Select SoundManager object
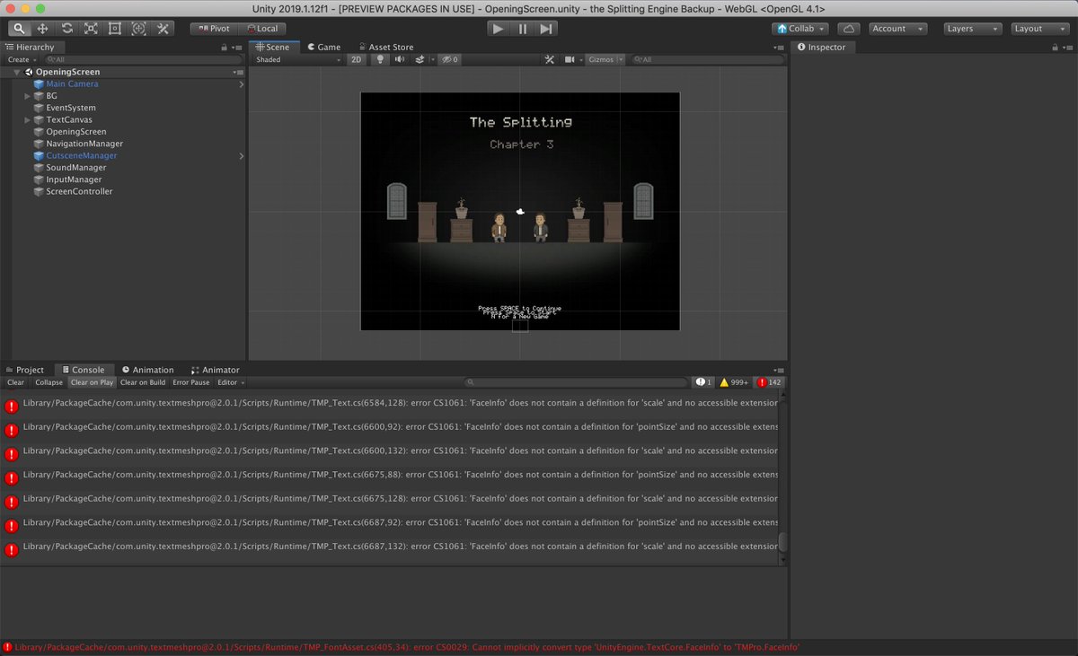 pos(76,168)
